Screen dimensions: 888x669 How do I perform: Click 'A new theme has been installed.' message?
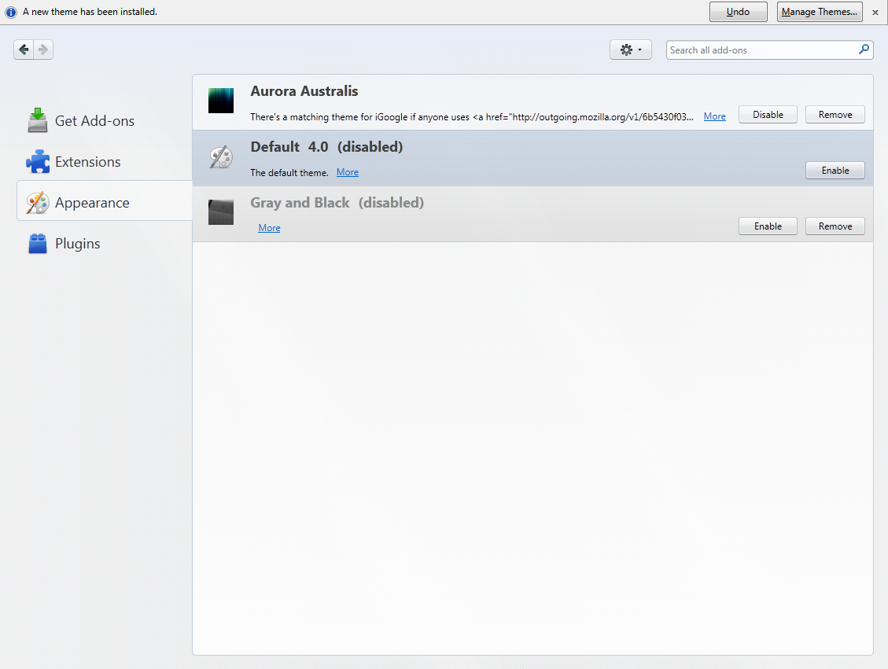pos(90,12)
